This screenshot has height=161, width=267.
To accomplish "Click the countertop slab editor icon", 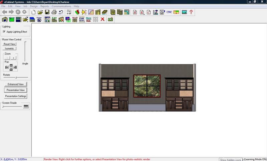I will pyautogui.click(x=104, y=12).
